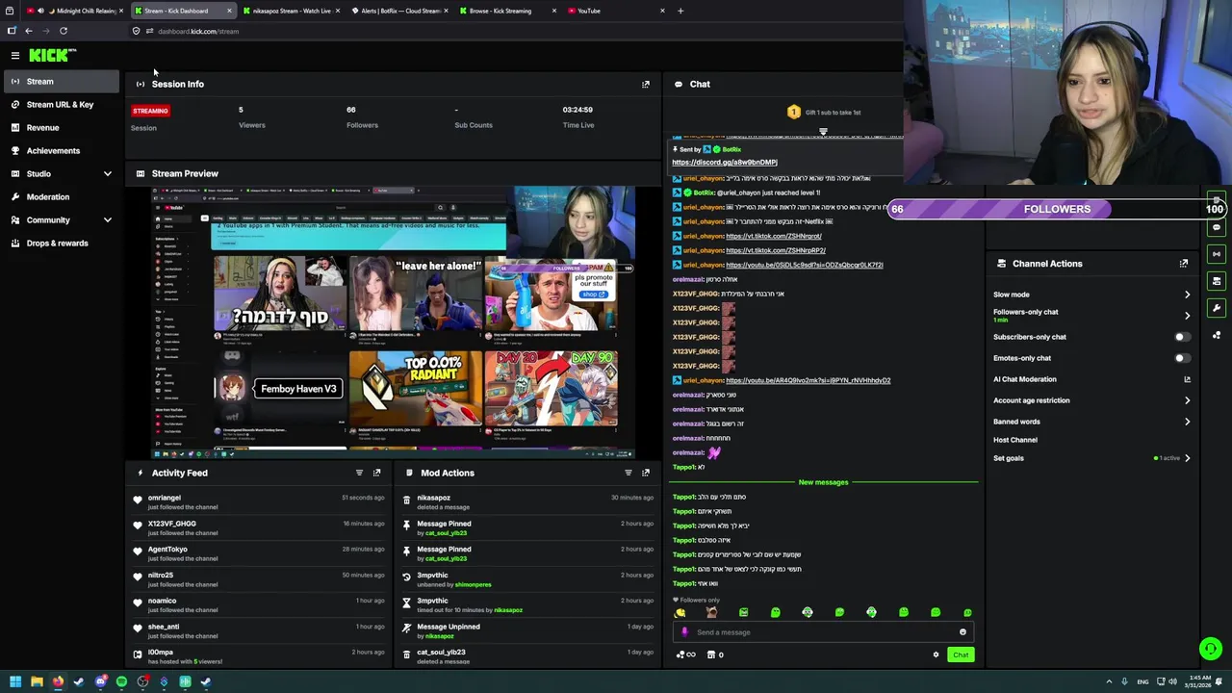Viewport: 1232px width, 693px height.
Task: Switch to the Browse - Kick Streaming tab
Action: pyautogui.click(x=506, y=11)
